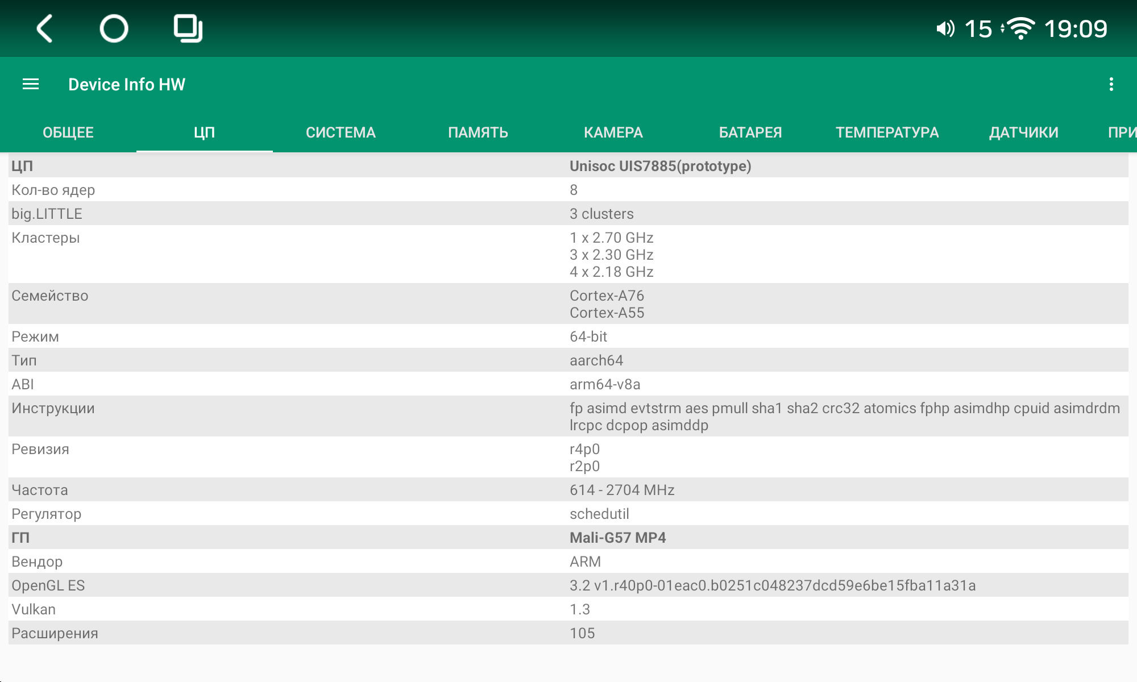Tap the Тип row label
1137x682 pixels.
pyautogui.click(x=24, y=360)
